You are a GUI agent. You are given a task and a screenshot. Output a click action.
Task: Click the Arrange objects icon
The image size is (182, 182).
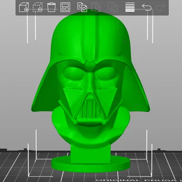[x=65, y=7]
